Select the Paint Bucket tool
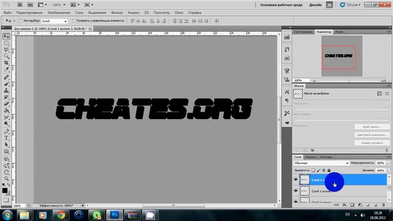Screen dimensions: 393x221 pos(6,110)
